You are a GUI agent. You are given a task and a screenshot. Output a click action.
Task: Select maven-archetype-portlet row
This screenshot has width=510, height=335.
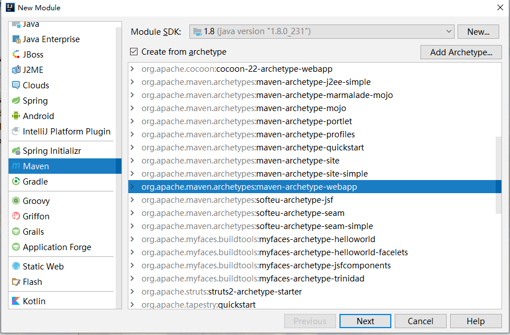point(314,121)
